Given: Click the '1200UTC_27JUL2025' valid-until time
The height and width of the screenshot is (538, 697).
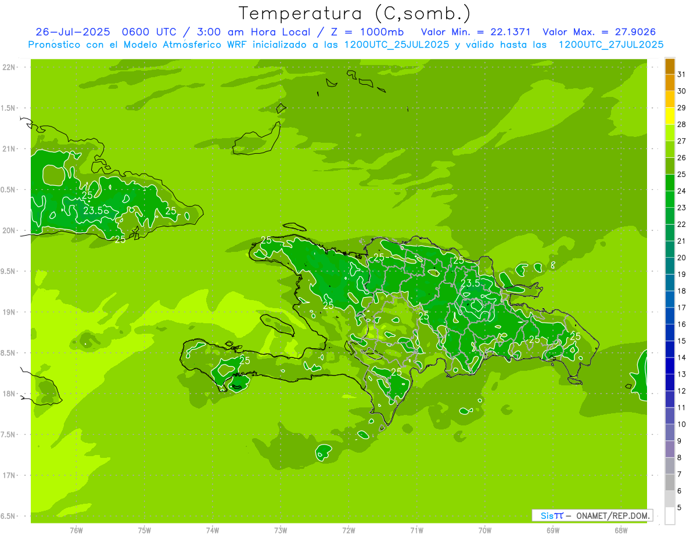Looking at the screenshot, I should point(611,45).
